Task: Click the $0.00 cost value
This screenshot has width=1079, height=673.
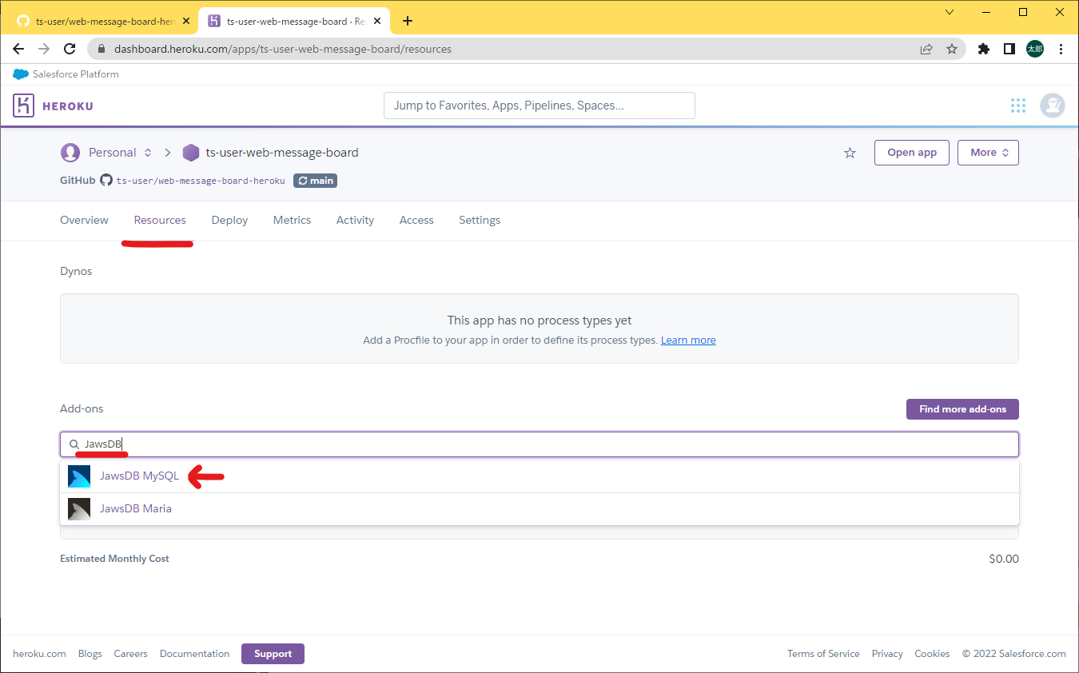Action: coord(1004,559)
